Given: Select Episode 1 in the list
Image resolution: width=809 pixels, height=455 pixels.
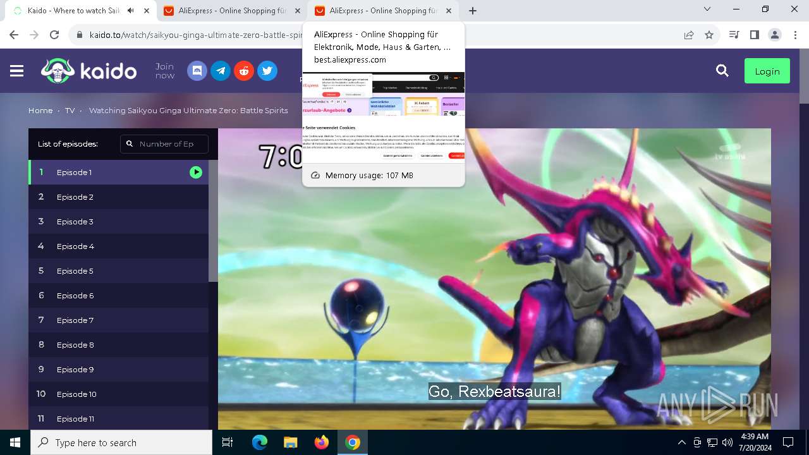Looking at the screenshot, I should coord(118,172).
